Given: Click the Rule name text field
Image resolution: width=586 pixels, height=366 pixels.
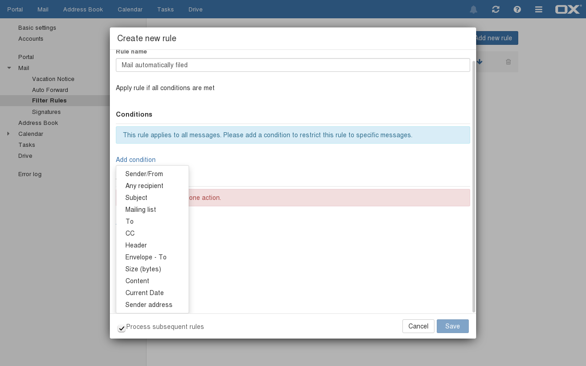Looking at the screenshot, I should tap(293, 65).
